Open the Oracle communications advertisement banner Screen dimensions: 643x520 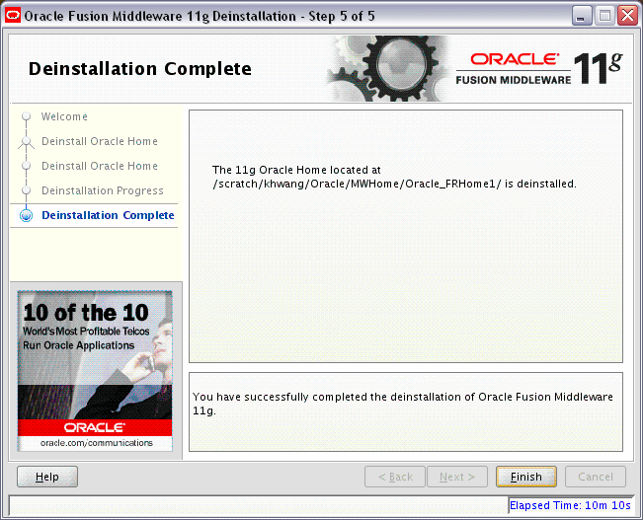pos(95,371)
